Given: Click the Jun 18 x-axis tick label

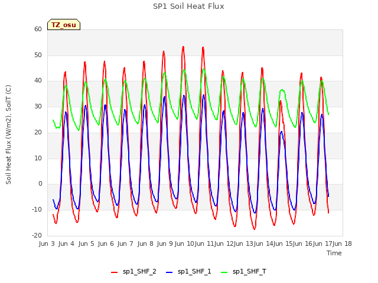Looking at the screenshot, I should point(342,243).
